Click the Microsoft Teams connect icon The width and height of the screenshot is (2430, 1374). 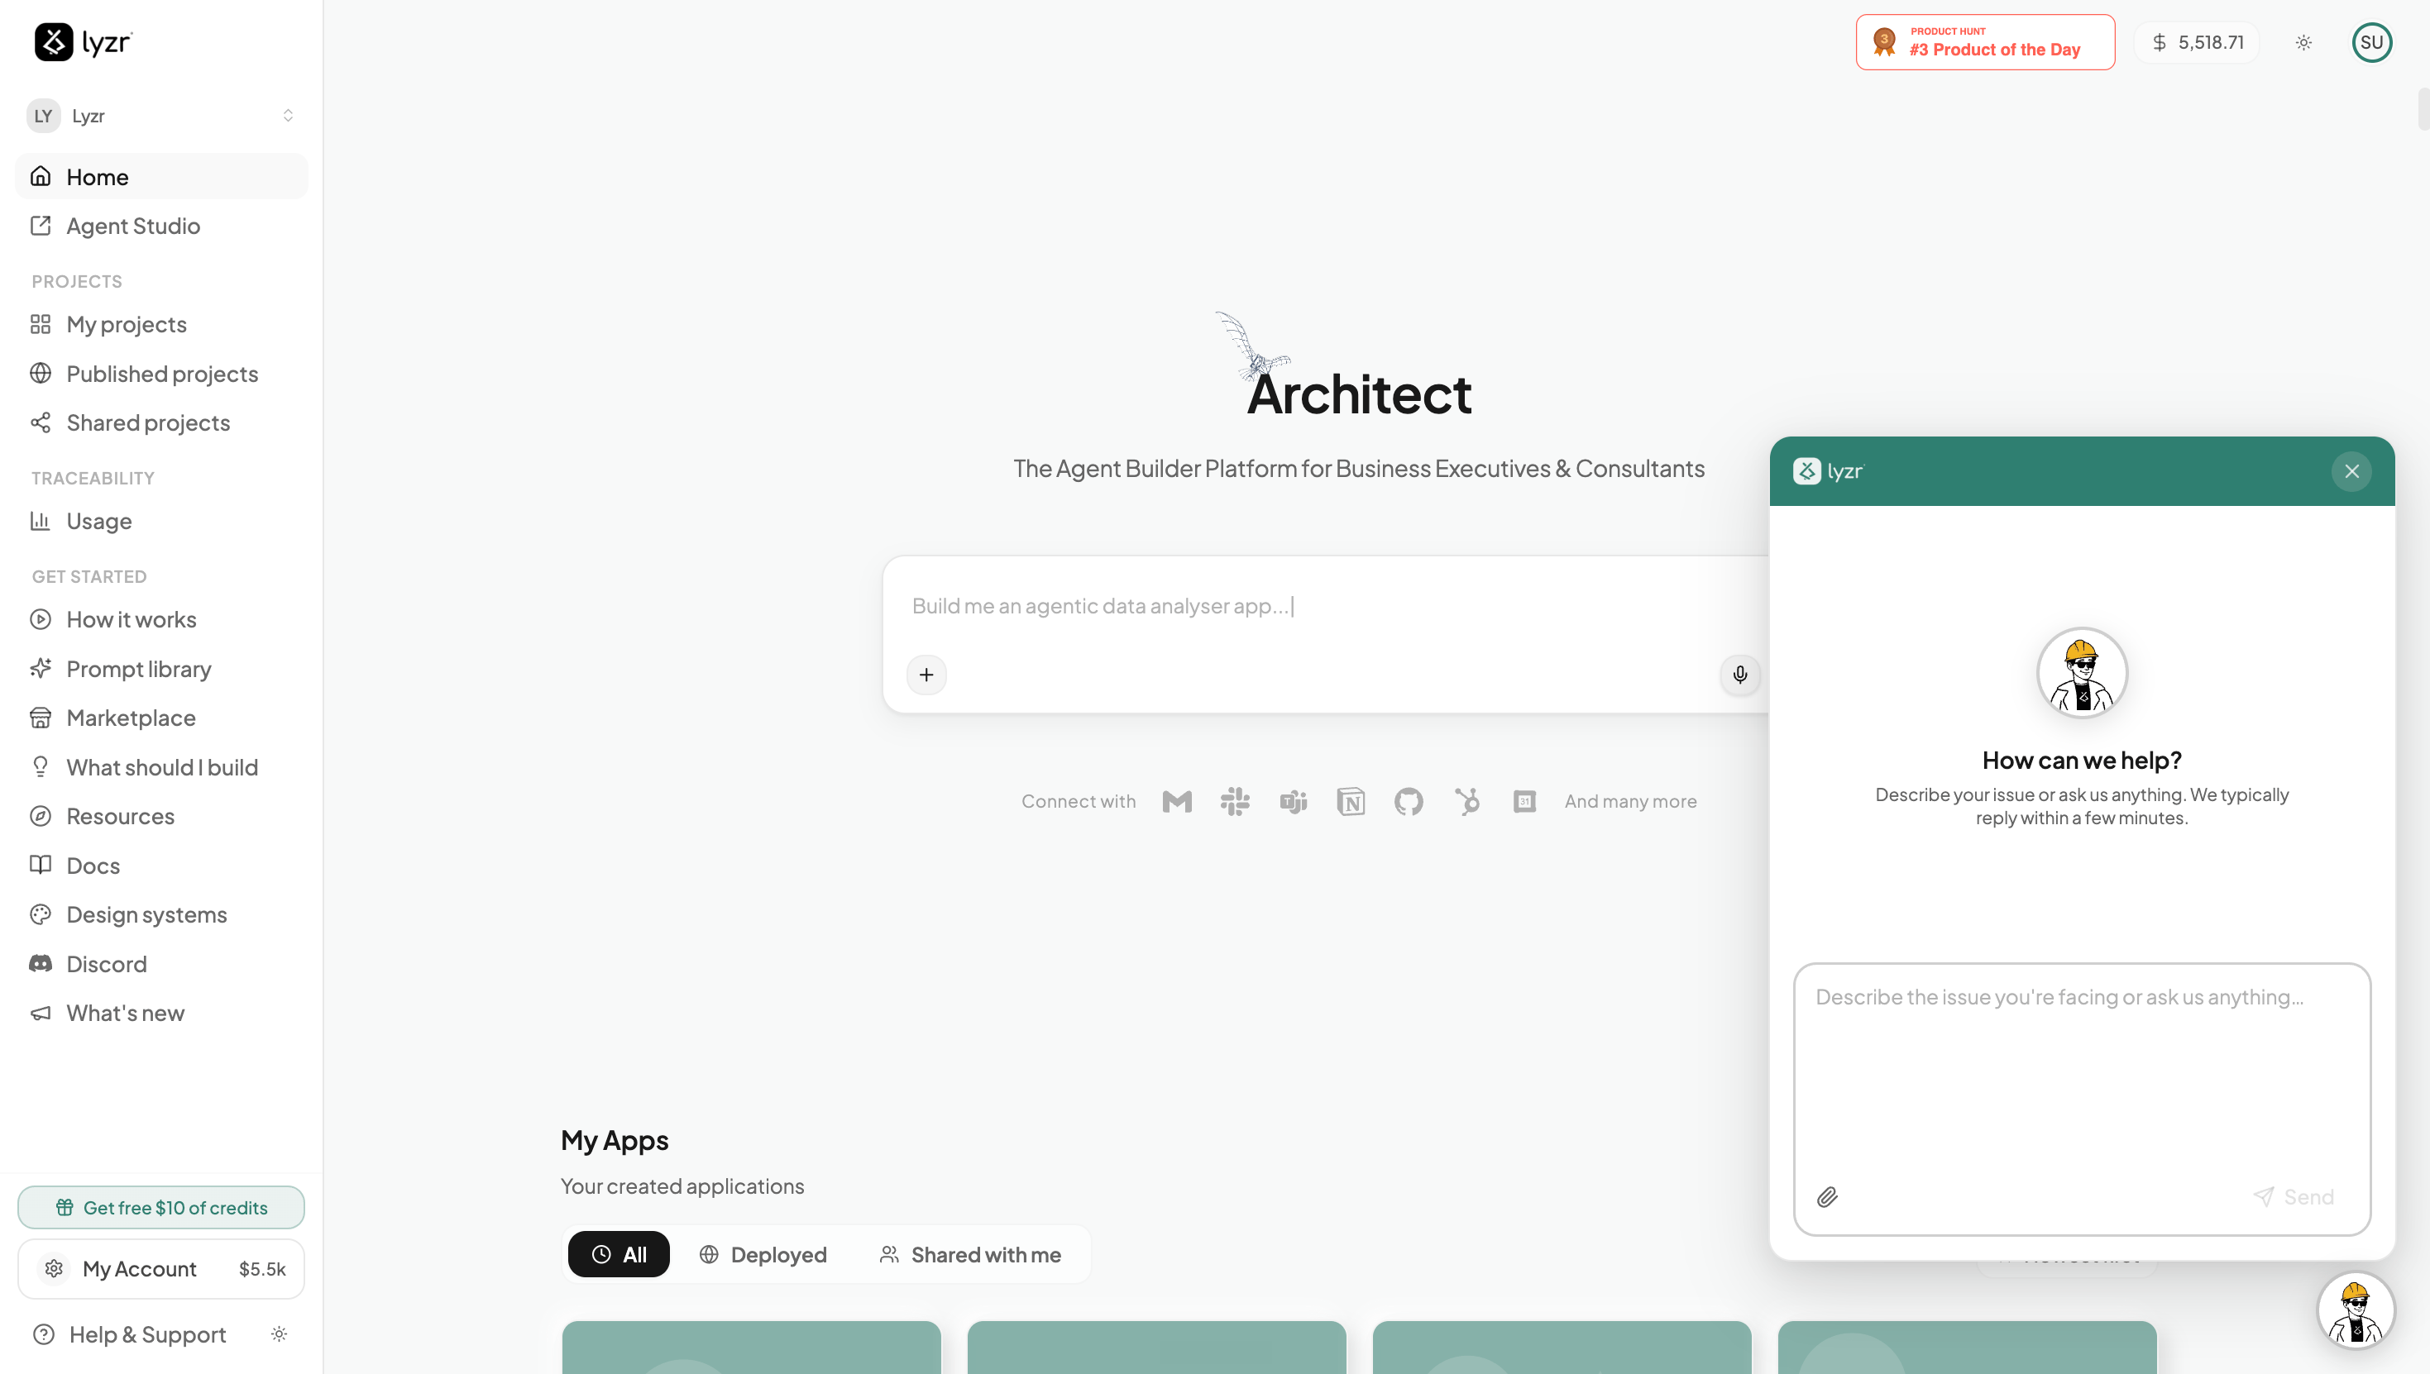coord(1294,802)
